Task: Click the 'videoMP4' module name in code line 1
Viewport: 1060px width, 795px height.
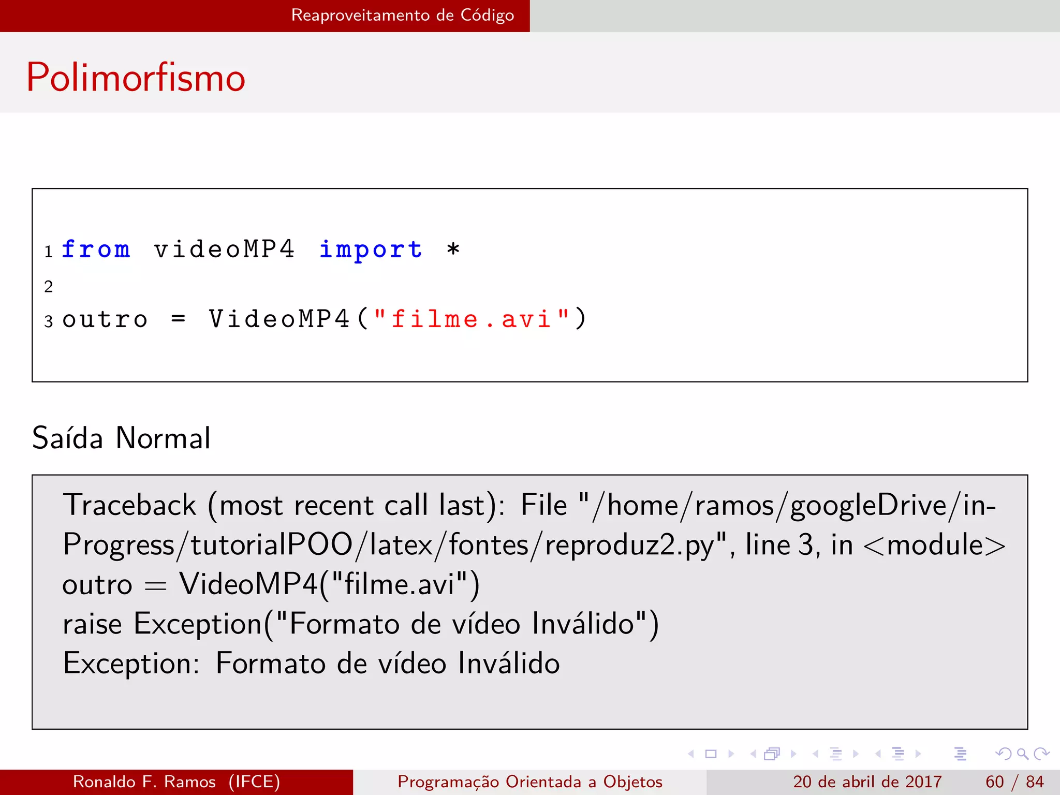Action: coord(224,249)
